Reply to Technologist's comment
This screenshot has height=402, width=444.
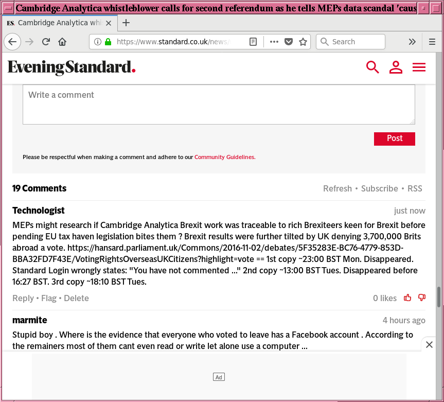tap(23, 299)
